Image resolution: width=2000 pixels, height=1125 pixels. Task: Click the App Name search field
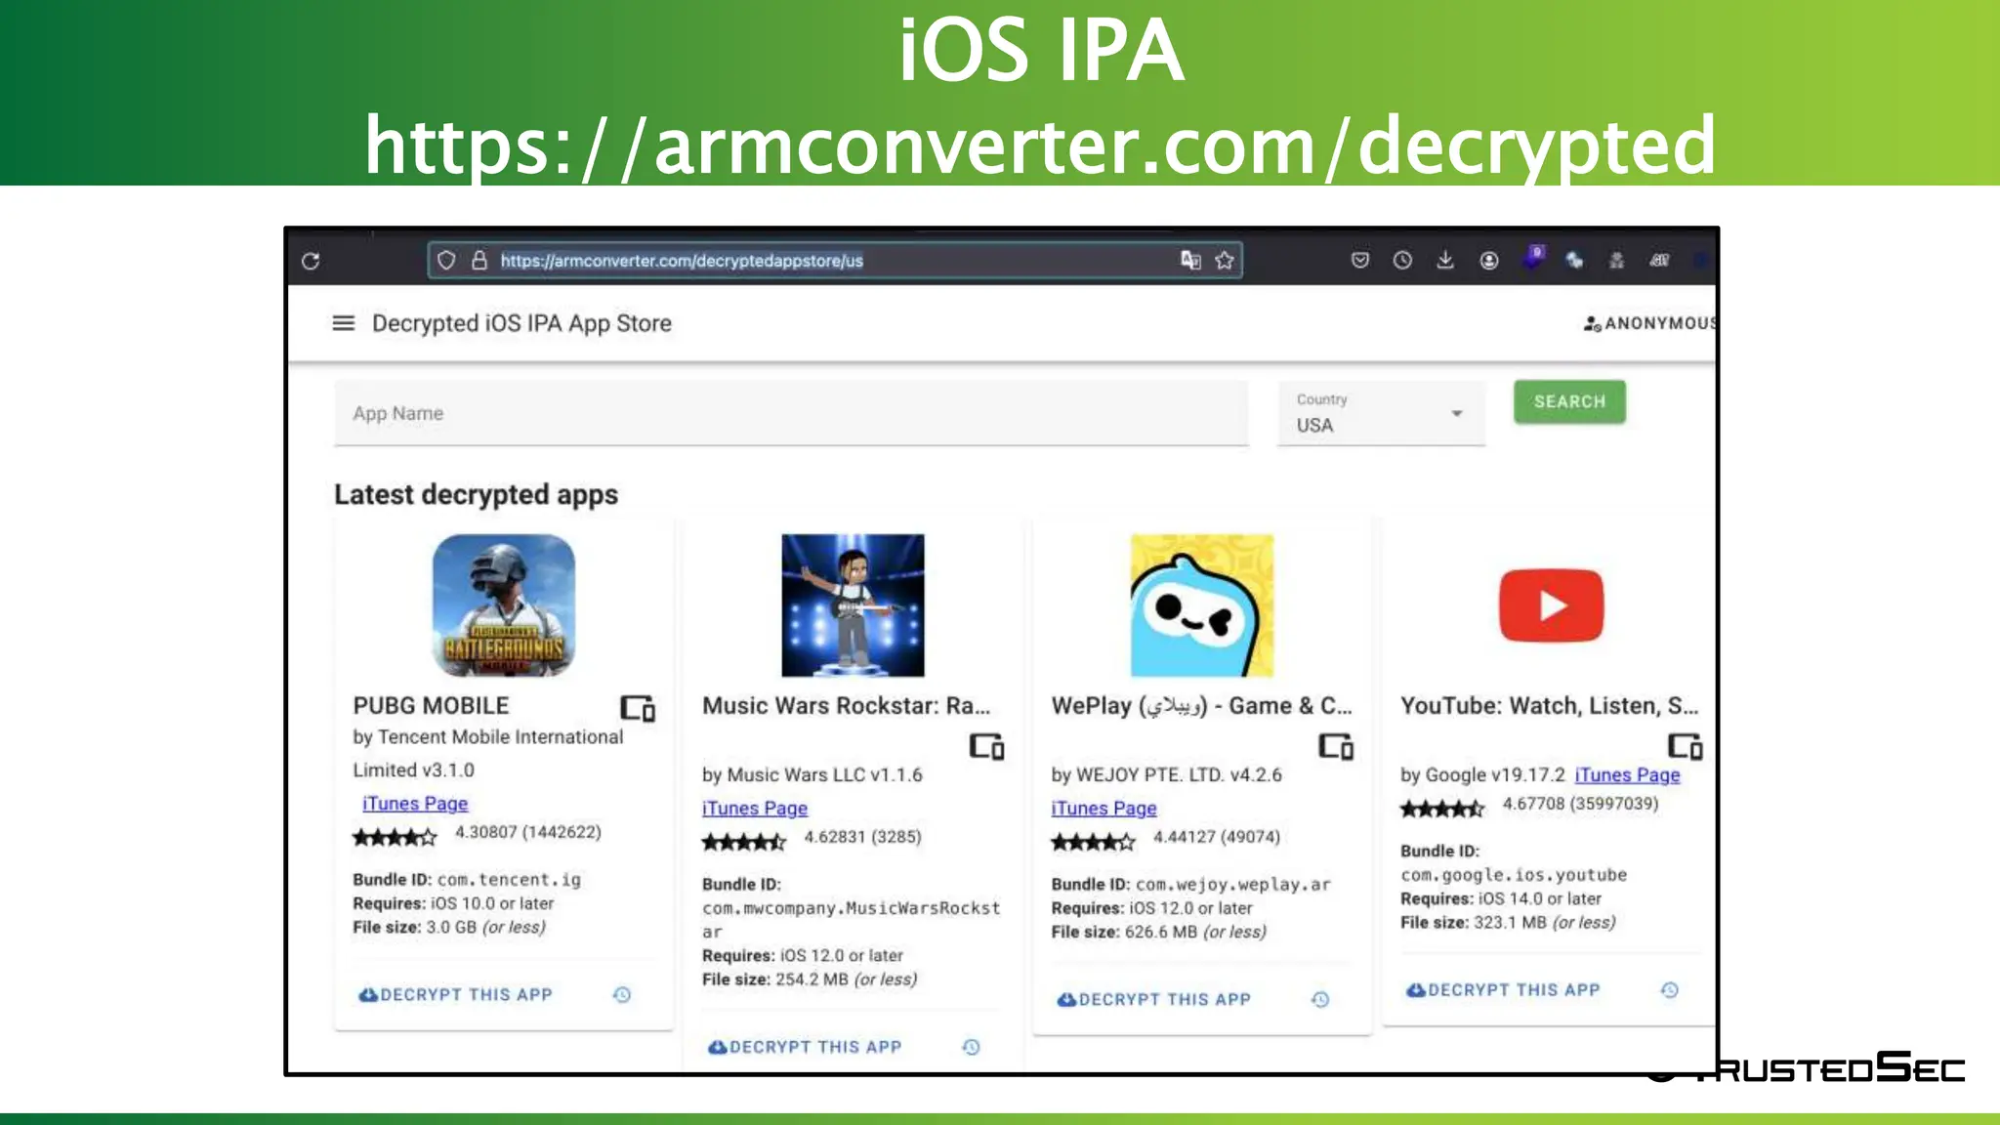791,414
